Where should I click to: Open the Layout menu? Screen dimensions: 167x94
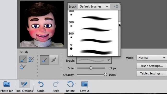(x=85, y=86)
